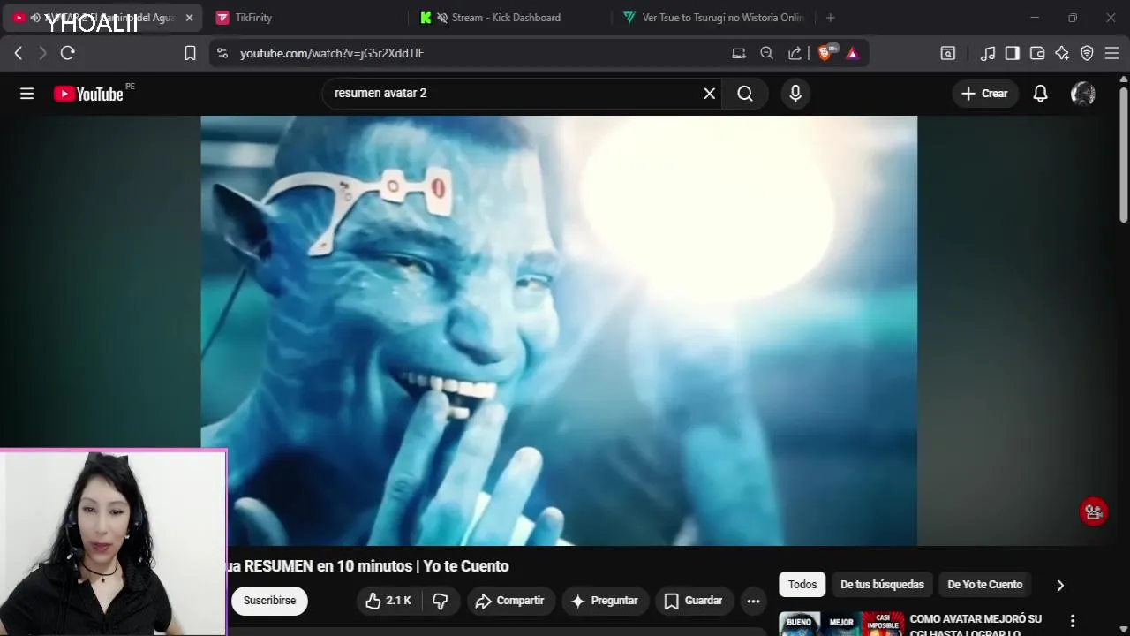Click the page vertical scrollbar thumb
Viewport: 1130px width, 636px height.
coord(1123,155)
